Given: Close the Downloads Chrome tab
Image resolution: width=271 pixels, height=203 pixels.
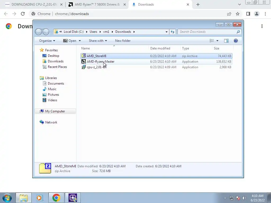Looking at the screenshot, I should click(188, 5).
